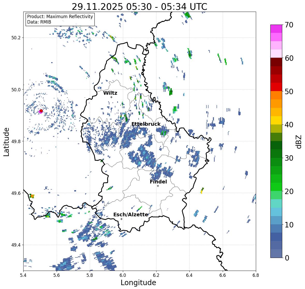Select the Wiltz city label
Image resolution: width=305 pixels, height=289 pixels.
pyautogui.click(x=110, y=93)
